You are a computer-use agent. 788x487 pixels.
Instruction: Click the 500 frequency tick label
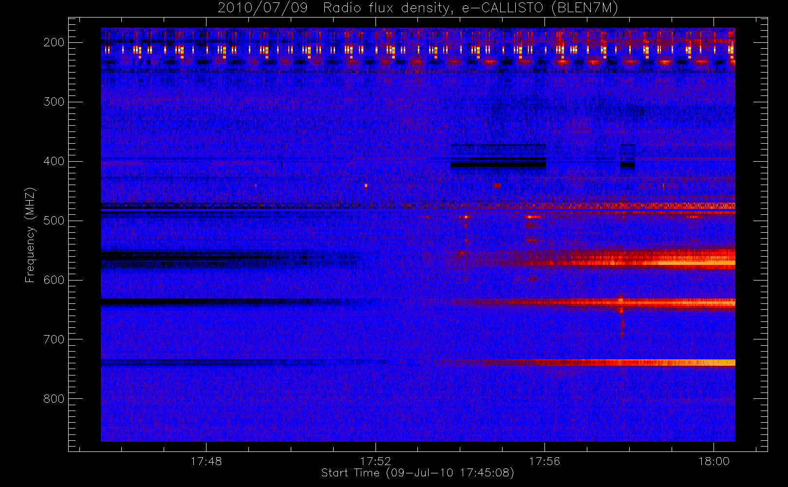click(x=54, y=221)
